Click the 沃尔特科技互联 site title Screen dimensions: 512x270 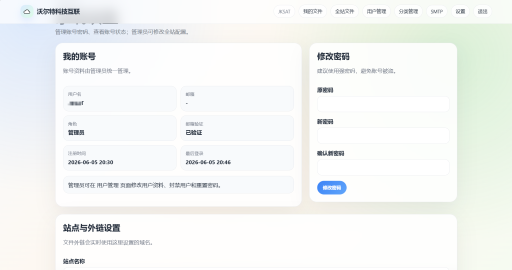tap(58, 12)
